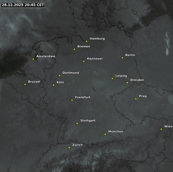Select the yellow Köln marker dot

(54, 85)
